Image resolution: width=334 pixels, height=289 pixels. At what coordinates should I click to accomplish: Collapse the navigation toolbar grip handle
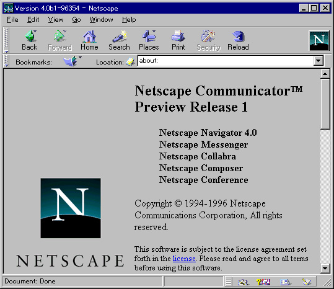pos(6,40)
